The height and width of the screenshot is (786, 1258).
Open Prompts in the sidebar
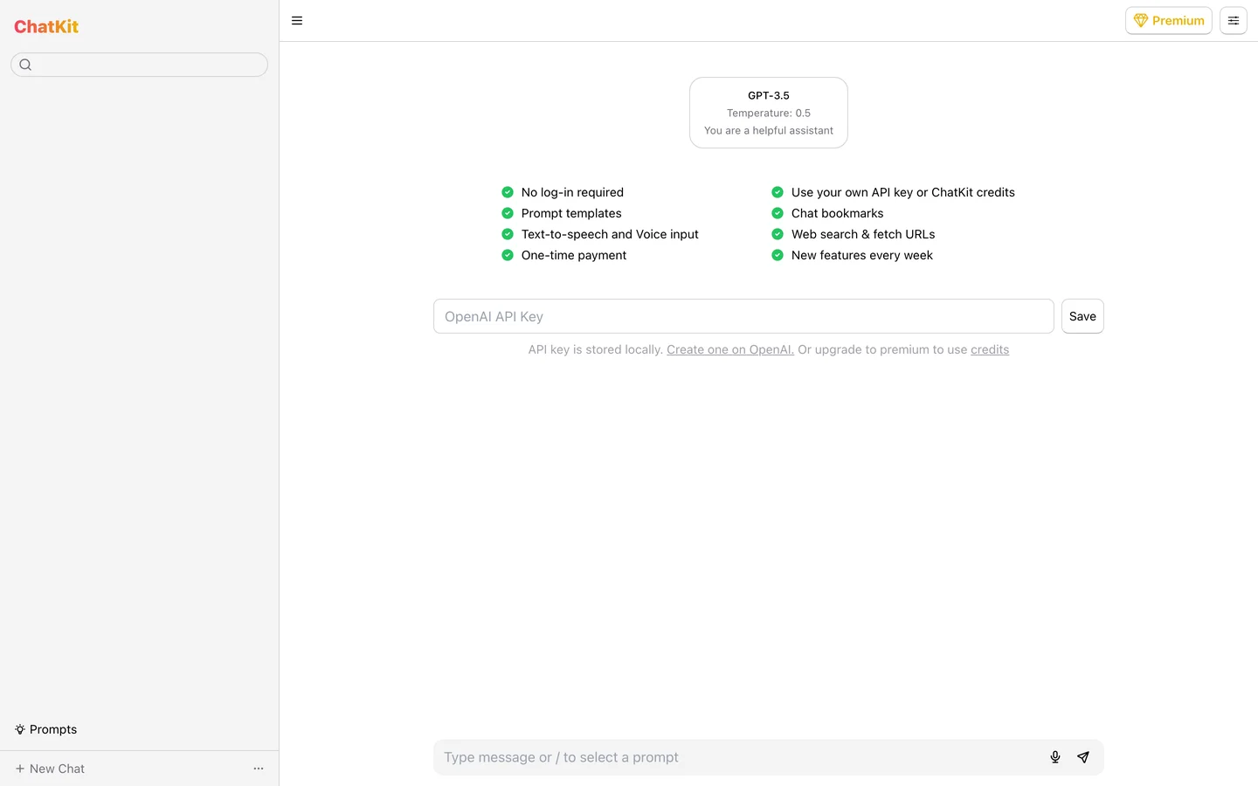point(46,729)
